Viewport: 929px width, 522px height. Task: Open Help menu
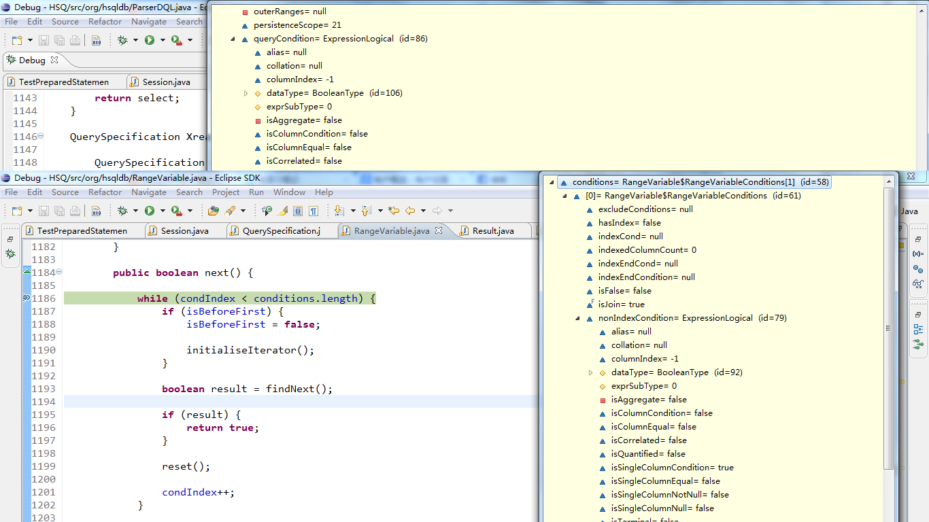tap(324, 192)
